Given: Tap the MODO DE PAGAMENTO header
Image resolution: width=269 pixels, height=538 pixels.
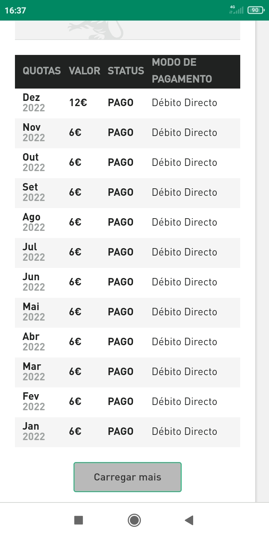Looking at the screenshot, I should (182, 71).
